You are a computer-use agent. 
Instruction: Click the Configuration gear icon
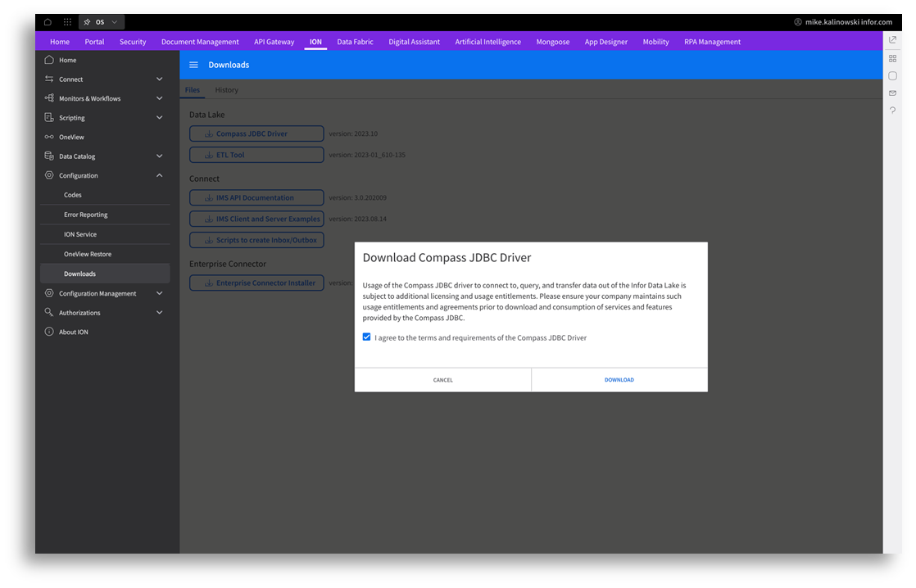49,175
